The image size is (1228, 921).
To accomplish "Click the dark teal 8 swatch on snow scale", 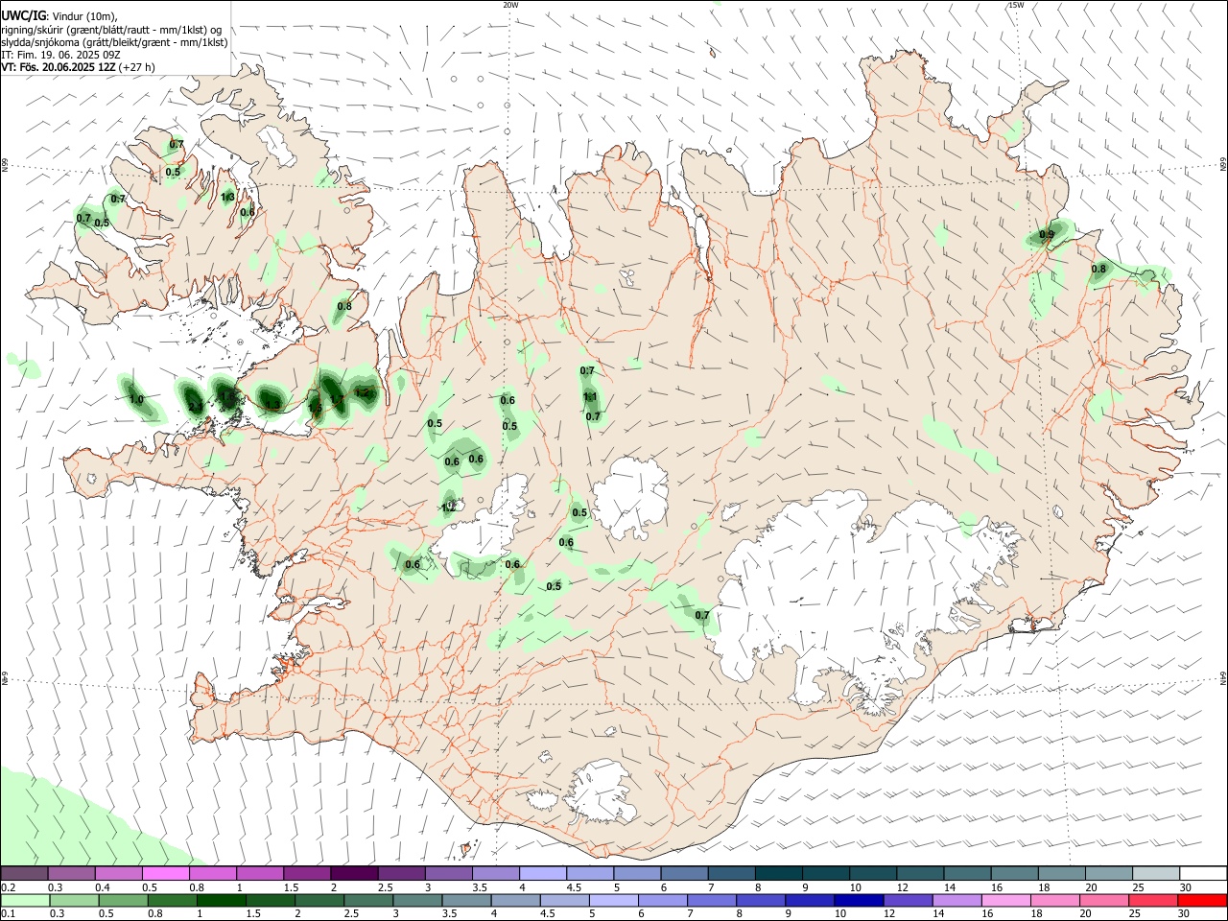I will coord(778,874).
